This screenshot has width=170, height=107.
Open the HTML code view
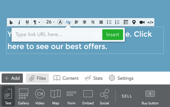click(150, 23)
